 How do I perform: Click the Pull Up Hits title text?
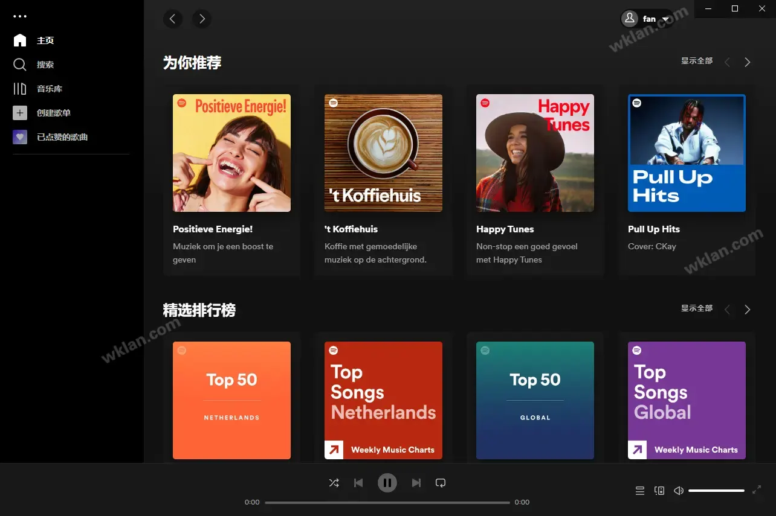pos(654,229)
